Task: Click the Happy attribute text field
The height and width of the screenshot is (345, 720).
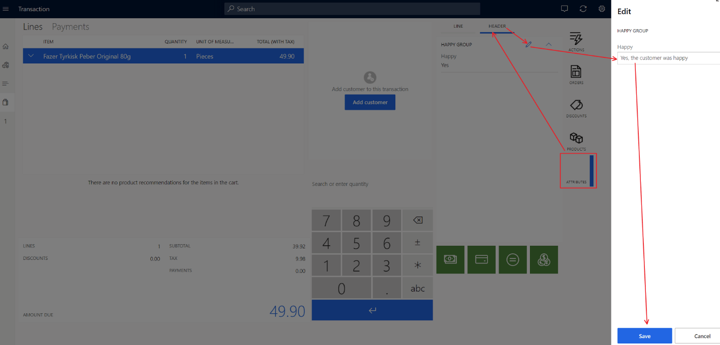Action: point(668,58)
